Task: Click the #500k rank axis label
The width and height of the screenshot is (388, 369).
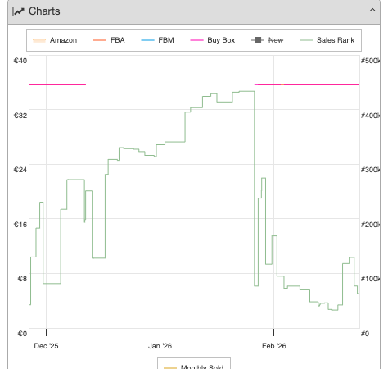Action: [370, 61]
